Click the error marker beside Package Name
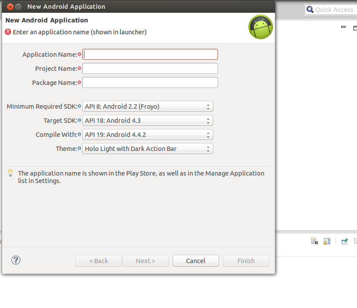This screenshot has width=357, height=308. pos(79,82)
